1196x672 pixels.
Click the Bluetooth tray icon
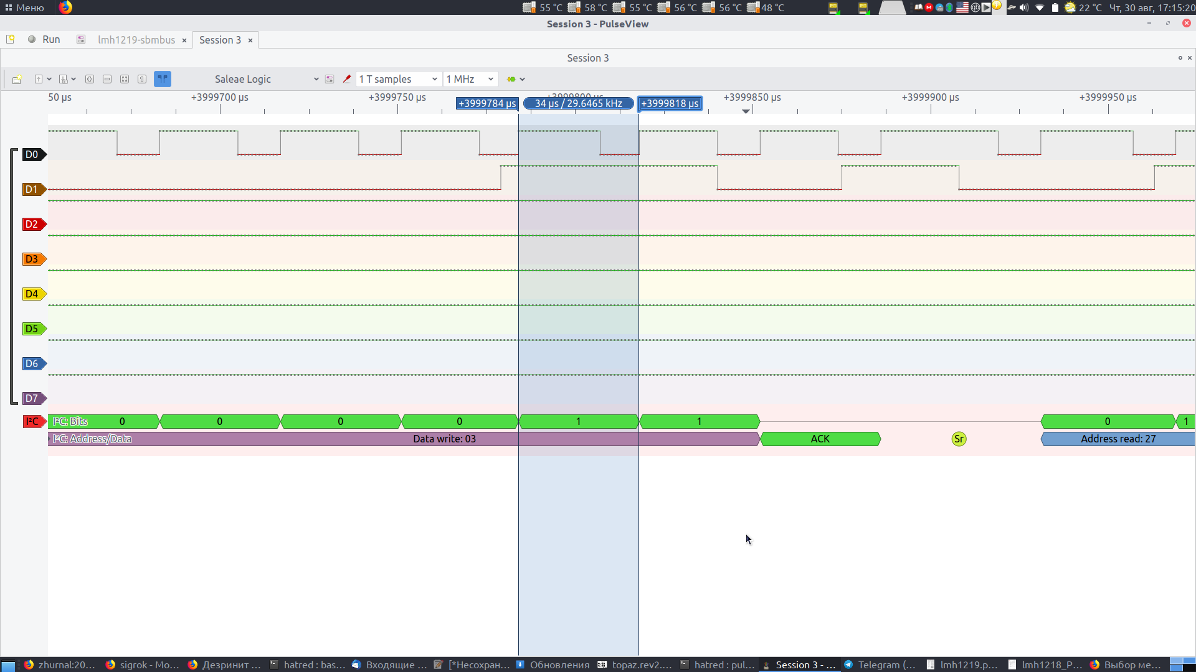(949, 7)
